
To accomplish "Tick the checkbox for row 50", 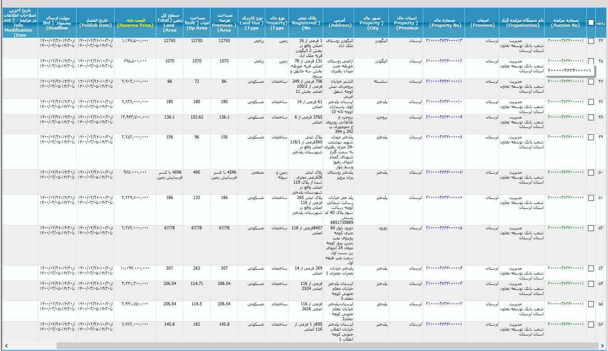I will point(591,172).
